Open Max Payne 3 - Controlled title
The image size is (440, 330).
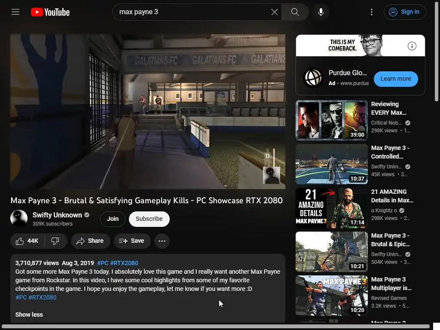point(390,152)
